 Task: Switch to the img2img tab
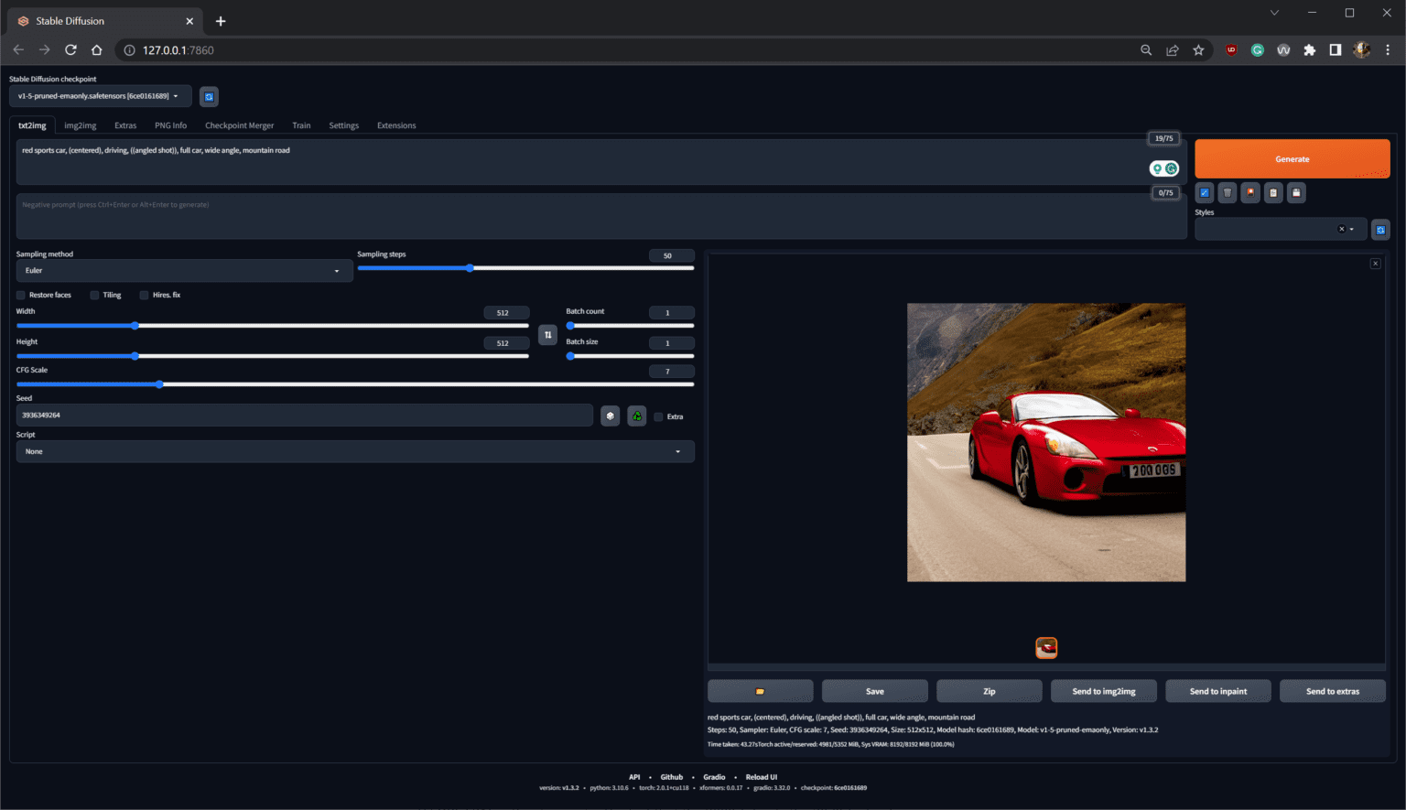pos(80,125)
